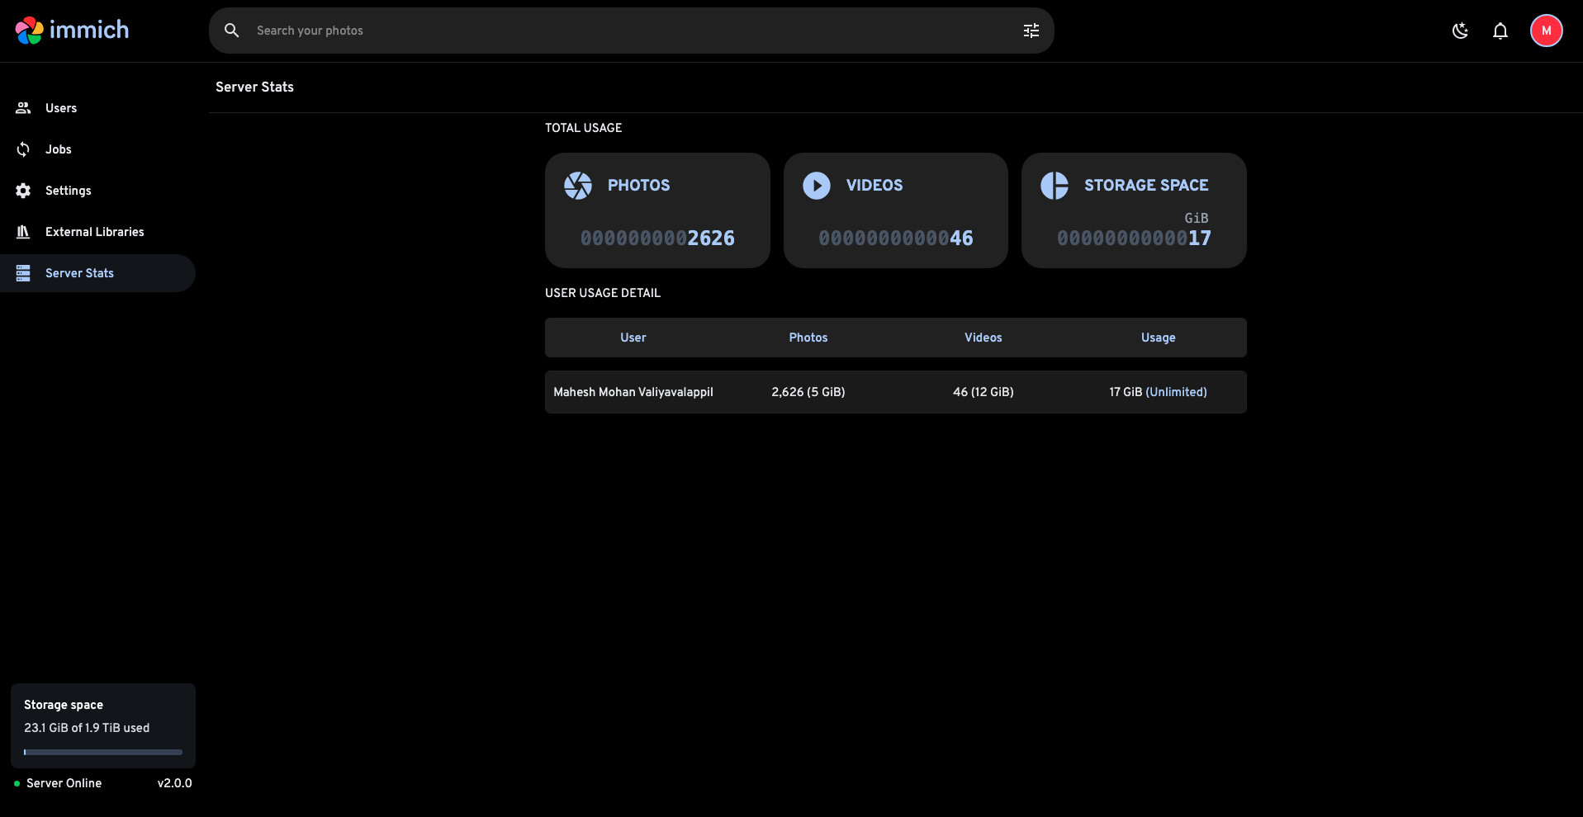Click the (Unlimited) quota link
The image size is (1583, 817).
click(1177, 392)
